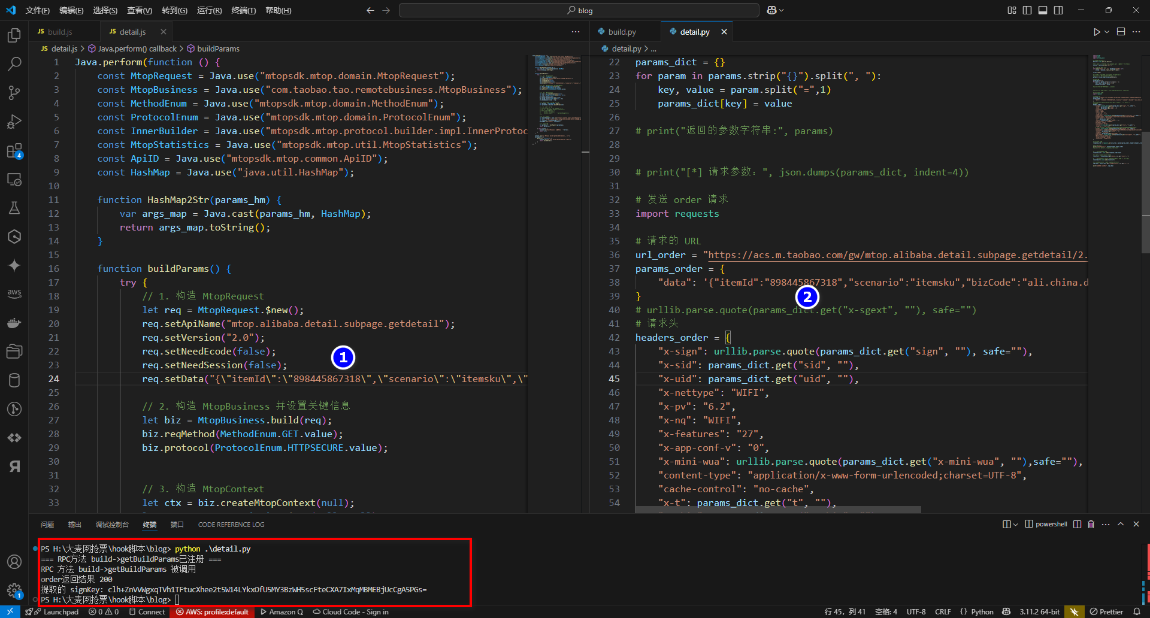Toggle the secondary side bar layout button
Image resolution: width=1150 pixels, height=618 pixels.
click(1058, 10)
